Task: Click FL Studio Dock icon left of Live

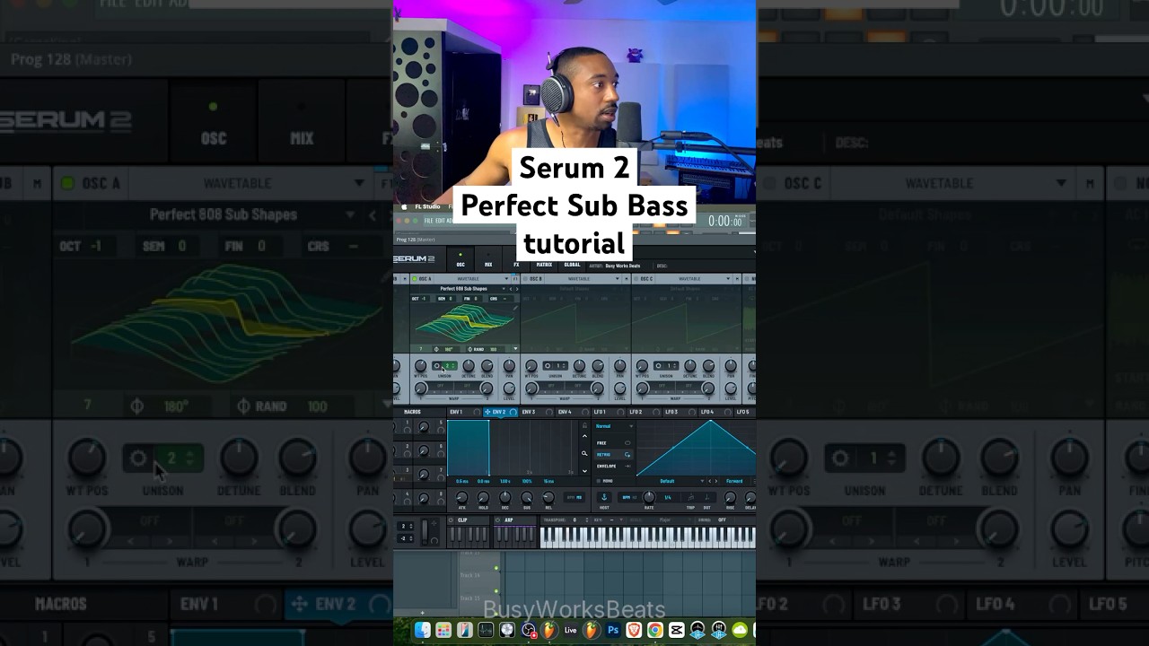Action: coord(549,630)
